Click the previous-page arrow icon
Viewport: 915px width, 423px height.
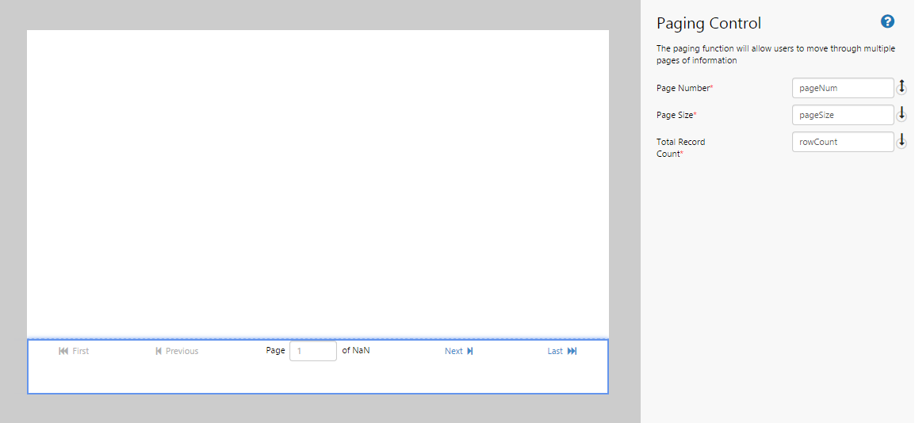(159, 351)
